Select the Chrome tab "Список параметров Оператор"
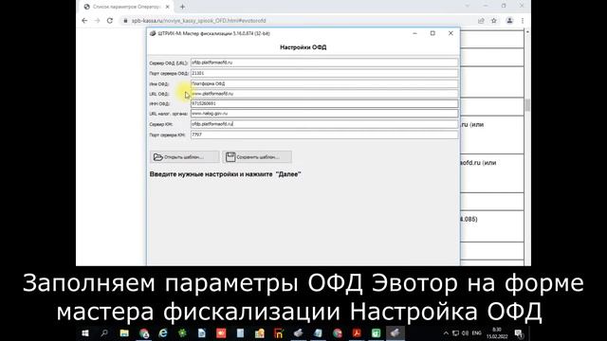Image resolution: width=607 pixels, height=341 pixels. coord(126,7)
